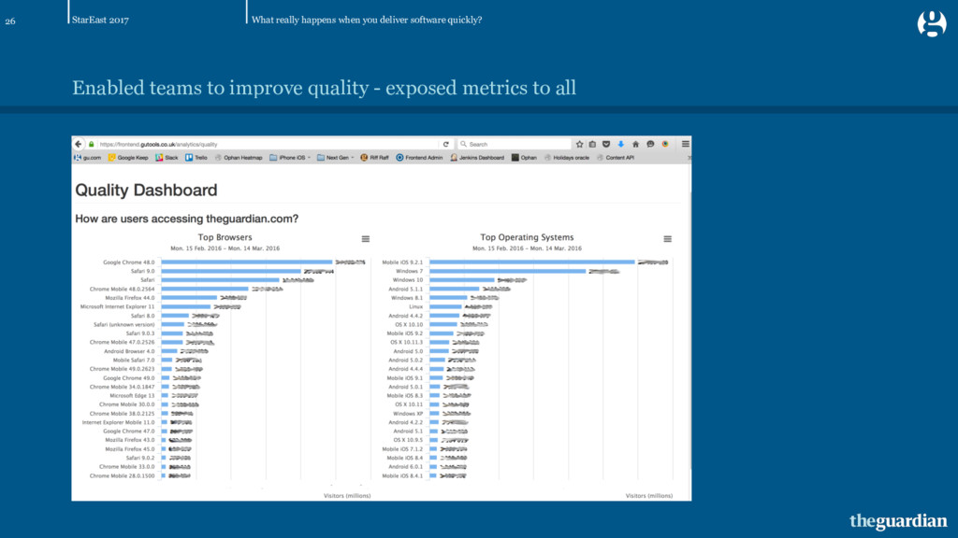Click the reload page icon
The width and height of the screenshot is (958, 538).
click(446, 145)
